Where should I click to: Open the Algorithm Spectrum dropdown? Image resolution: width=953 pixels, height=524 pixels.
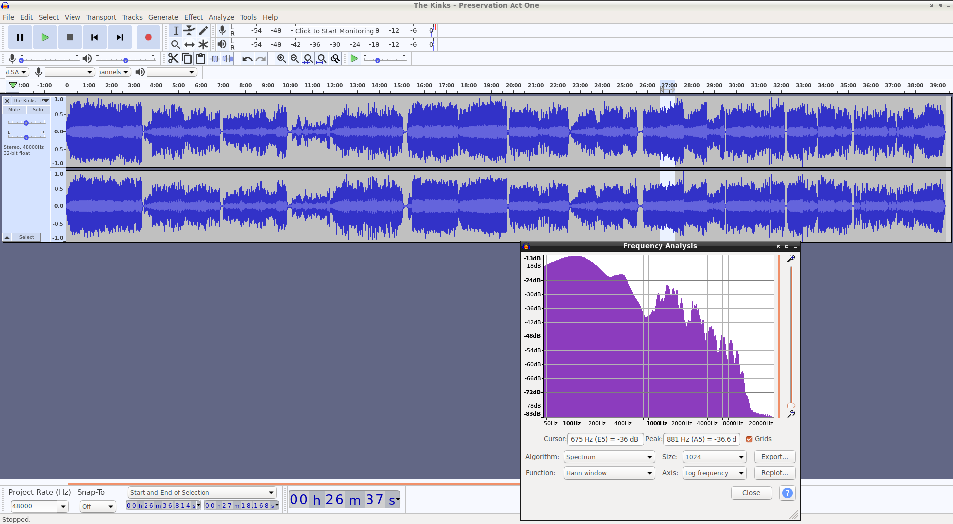point(609,457)
